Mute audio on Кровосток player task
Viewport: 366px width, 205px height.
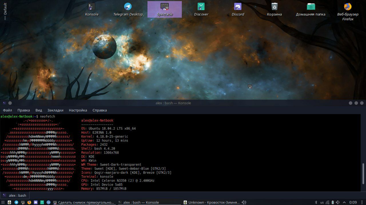[x=244, y=202]
